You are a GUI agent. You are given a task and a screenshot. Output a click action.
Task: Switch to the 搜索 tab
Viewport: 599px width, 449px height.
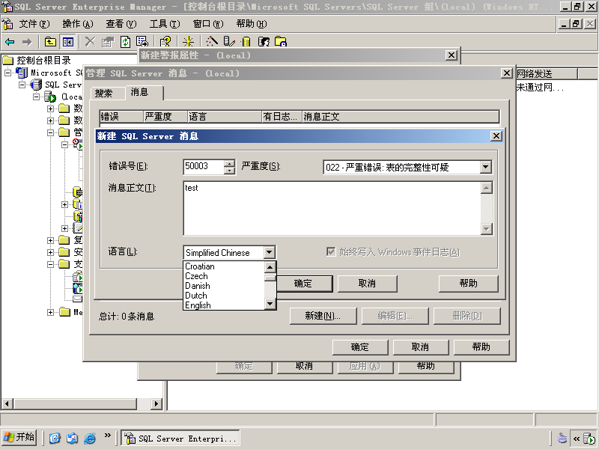coord(108,93)
